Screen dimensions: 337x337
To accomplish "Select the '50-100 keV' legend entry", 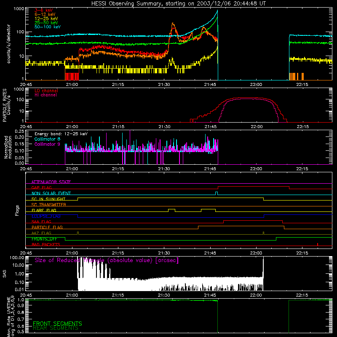I will [x=48, y=27].
